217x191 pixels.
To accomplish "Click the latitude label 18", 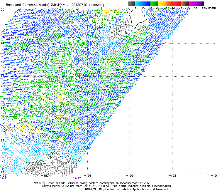I will 2,43.
